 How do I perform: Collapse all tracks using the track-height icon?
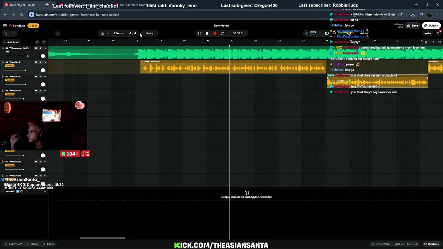point(44,42)
